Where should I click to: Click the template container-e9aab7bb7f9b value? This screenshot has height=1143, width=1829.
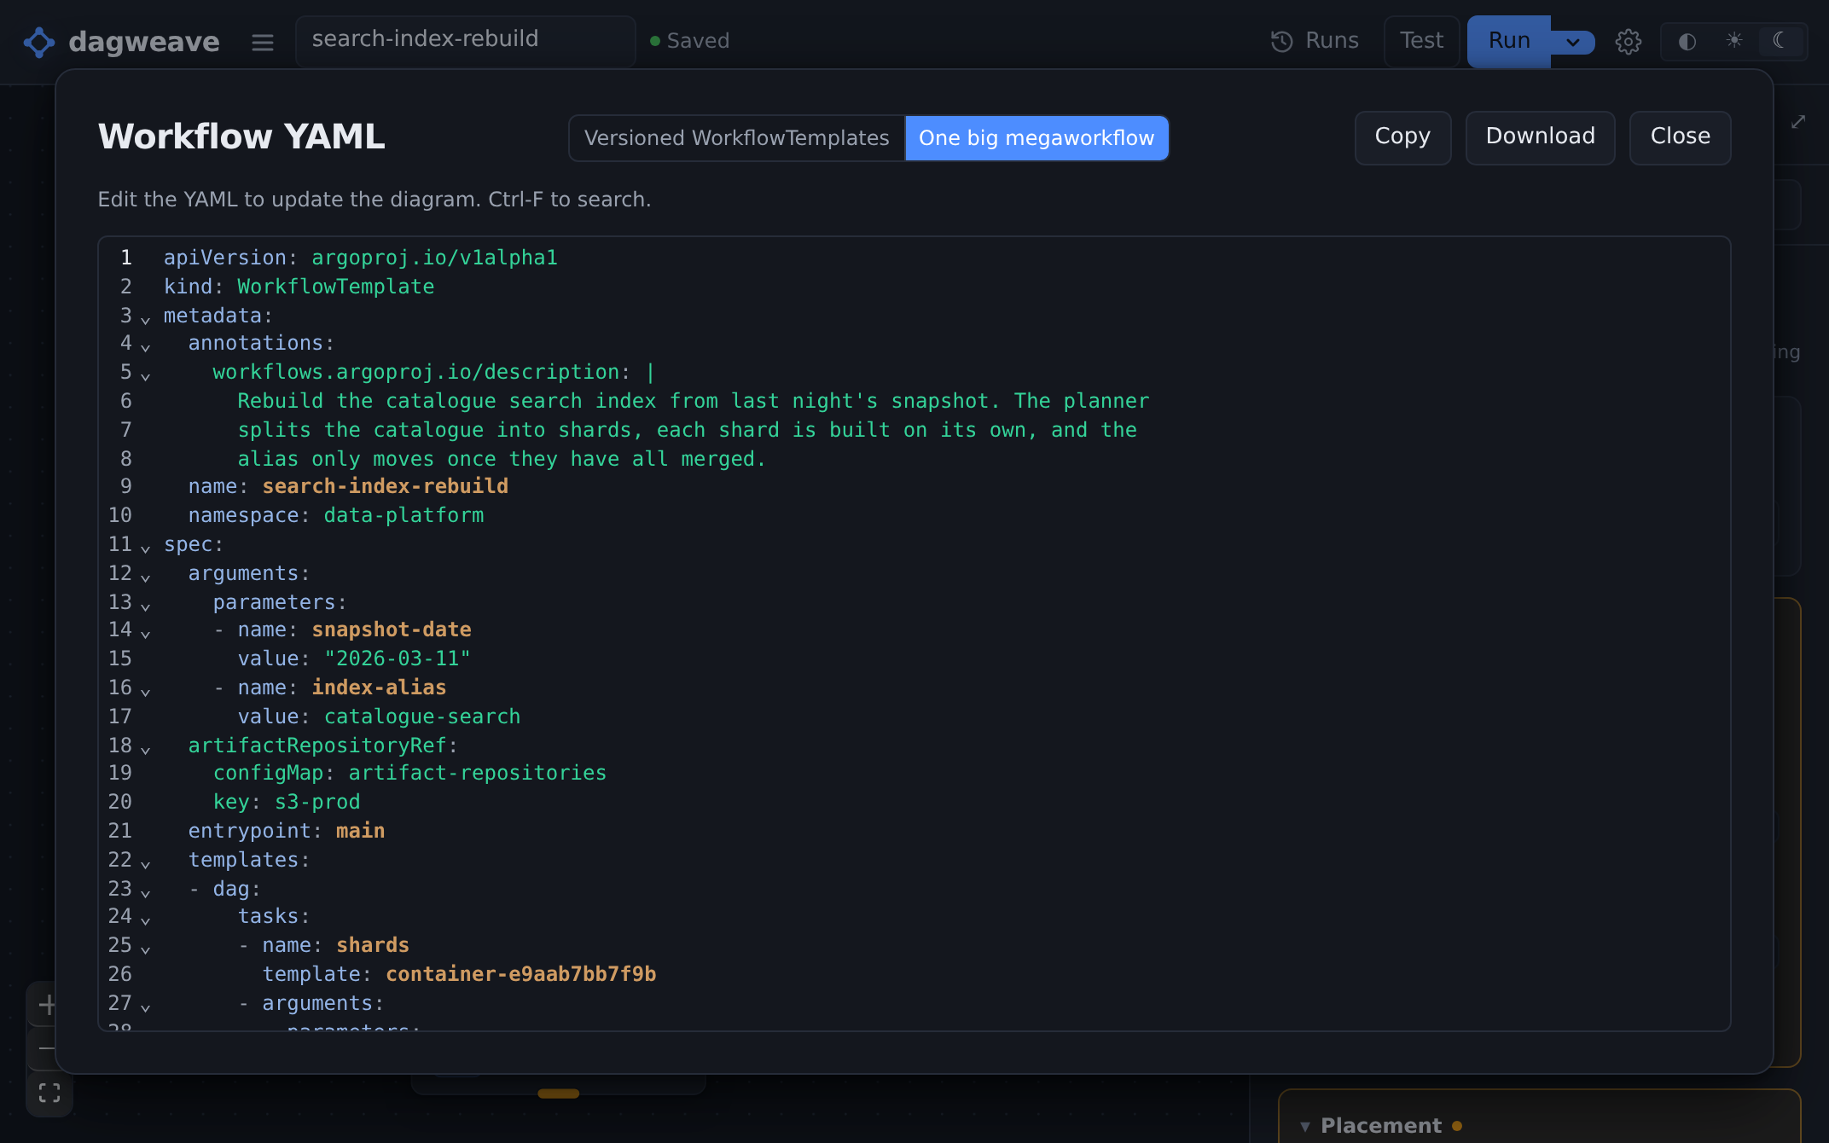521,974
